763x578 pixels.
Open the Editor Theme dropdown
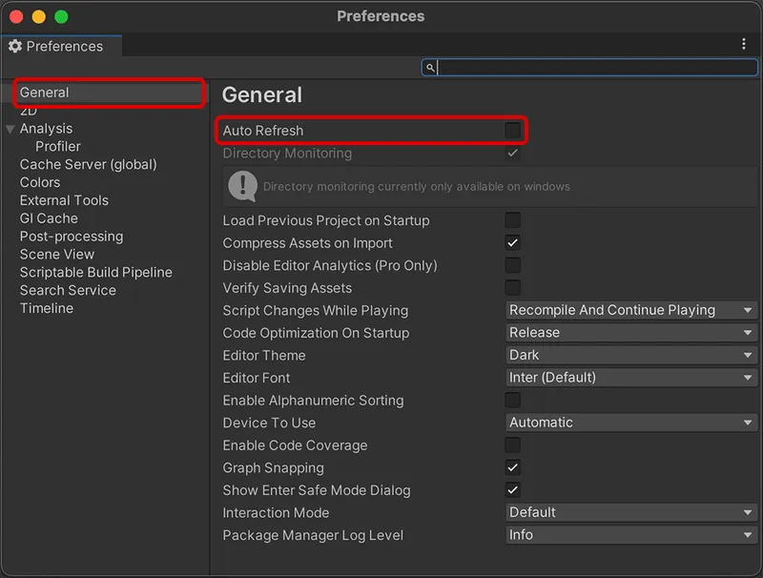point(631,355)
